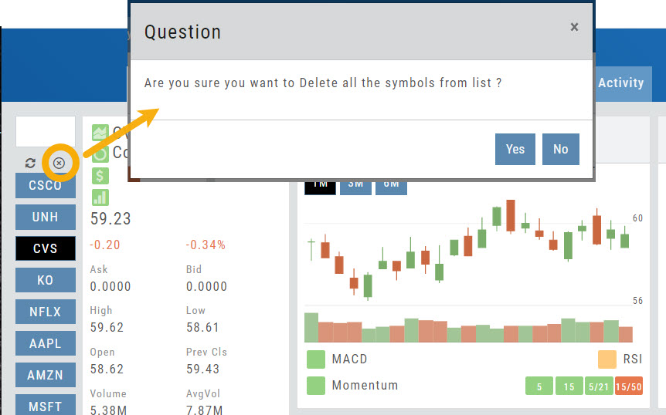The width and height of the screenshot is (666, 415).
Task: Close the Question dialog with the X
Action: tap(574, 27)
